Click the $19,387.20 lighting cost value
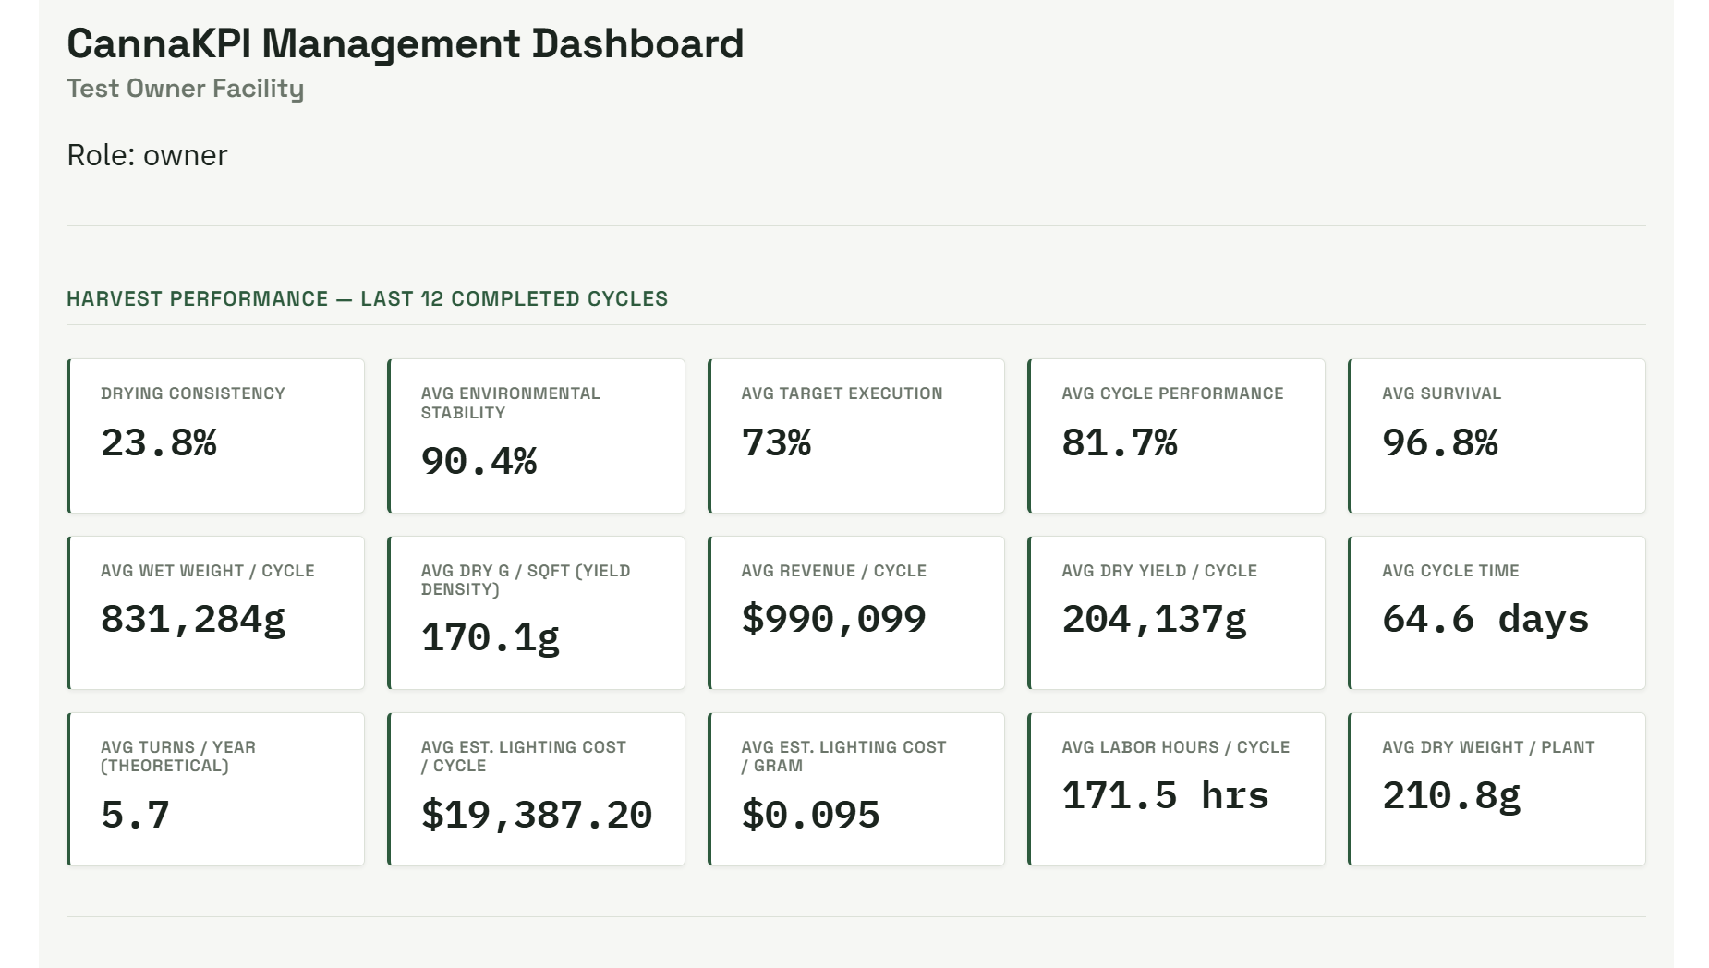1709x968 pixels. coord(537,815)
